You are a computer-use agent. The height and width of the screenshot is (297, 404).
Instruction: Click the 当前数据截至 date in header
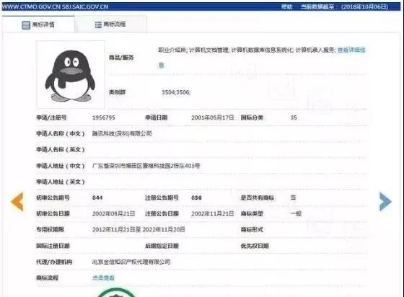pyautogui.click(x=344, y=6)
